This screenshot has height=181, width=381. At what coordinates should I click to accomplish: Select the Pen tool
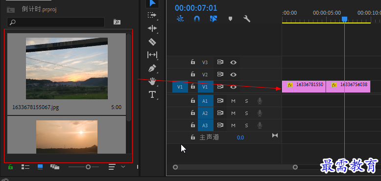pyautogui.click(x=152, y=68)
